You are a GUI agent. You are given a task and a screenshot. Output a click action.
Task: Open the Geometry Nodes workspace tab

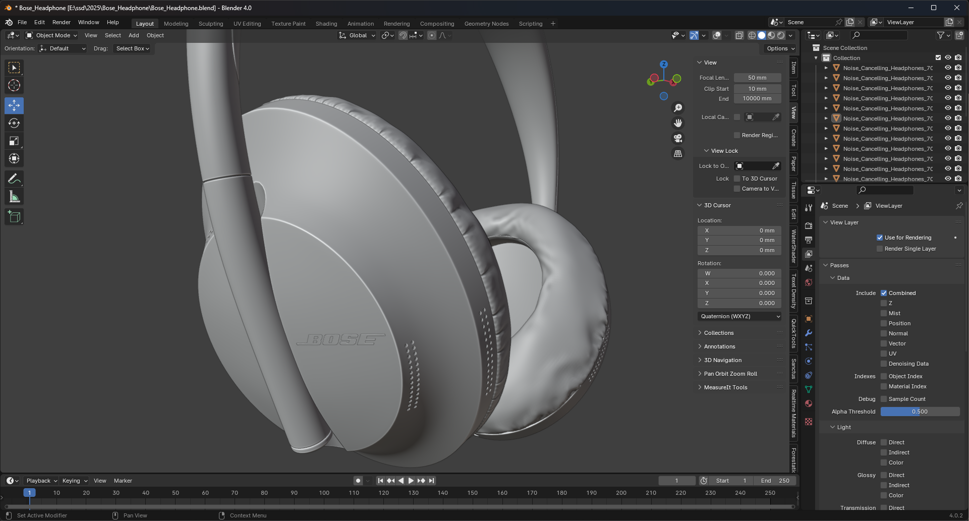pos(486,24)
